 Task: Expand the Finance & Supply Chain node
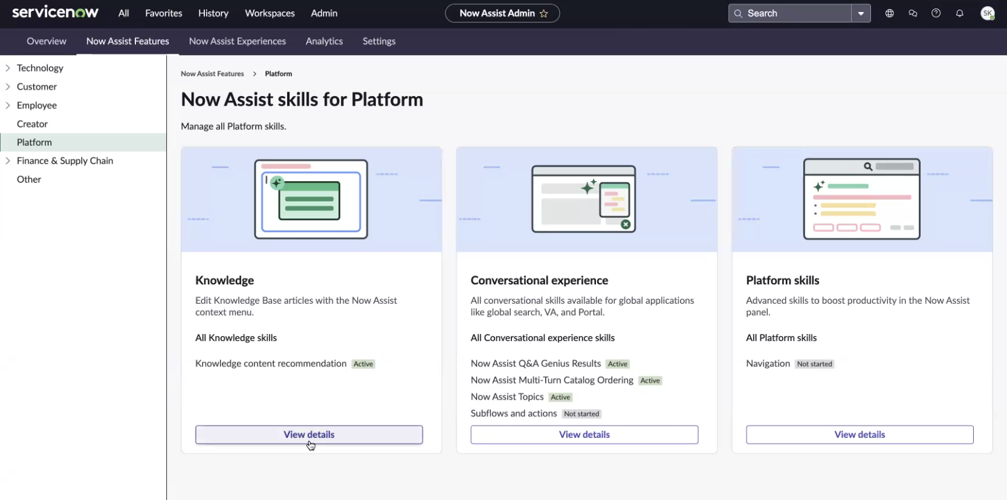(8, 161)
